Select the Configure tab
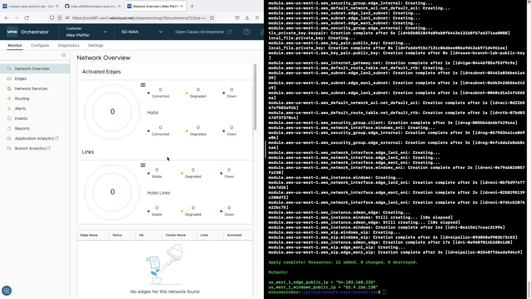The image size is (531, 299). point(40,45)
